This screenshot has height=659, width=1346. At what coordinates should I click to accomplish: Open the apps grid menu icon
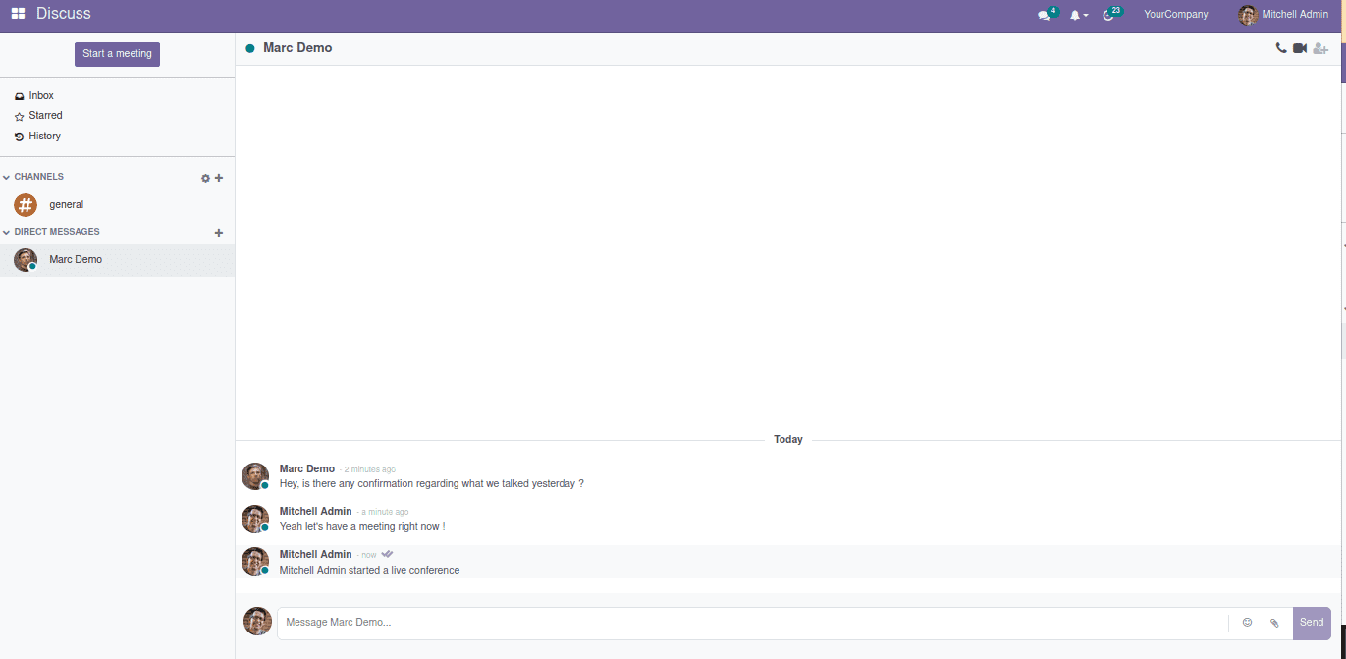click(x=18, y=14)
